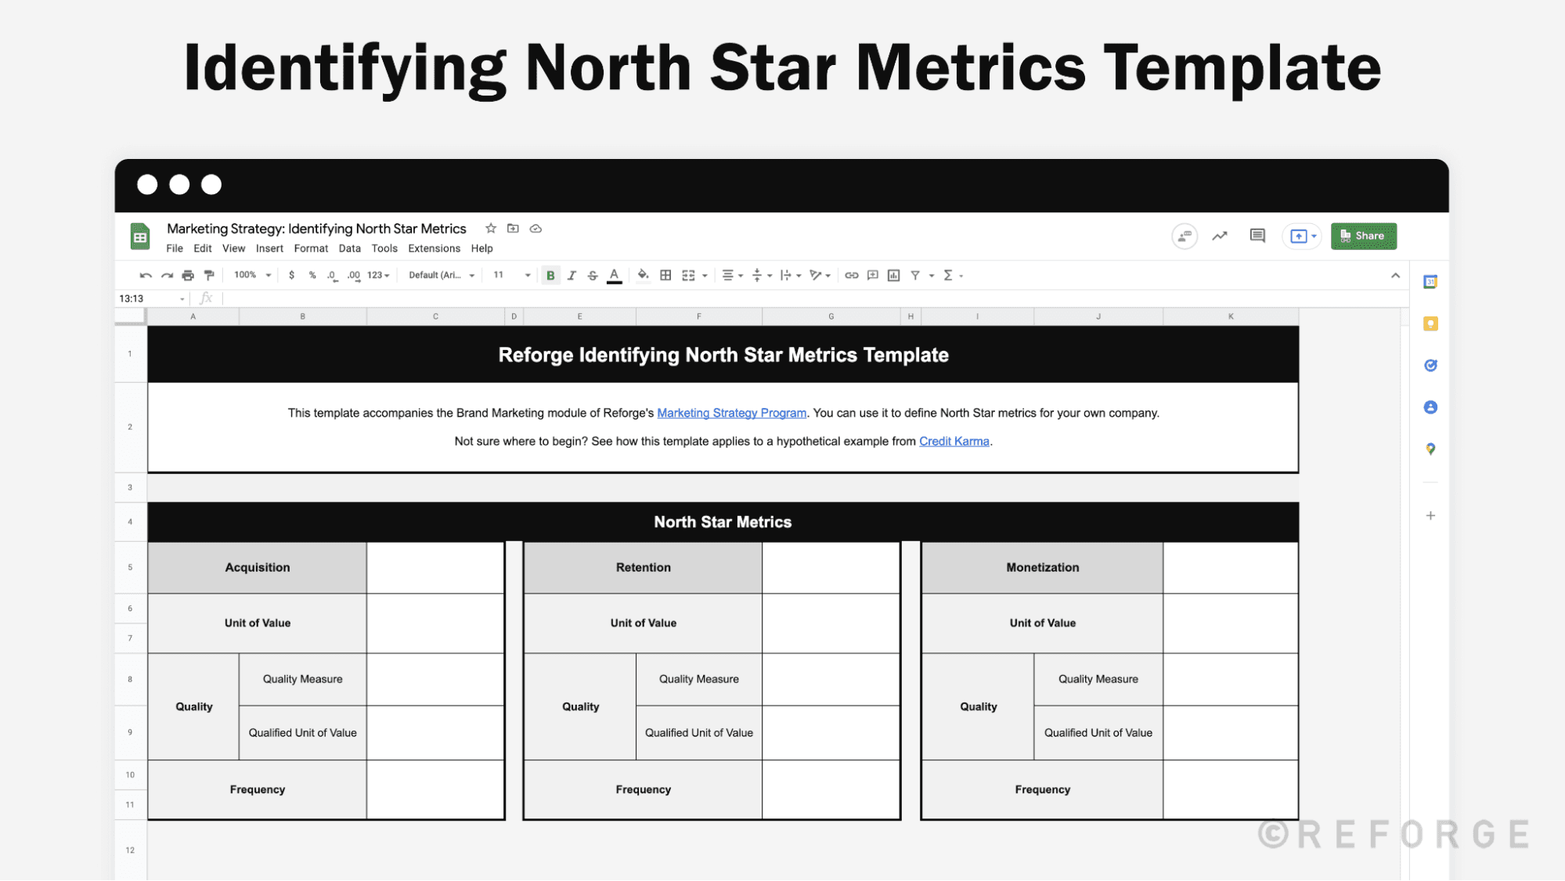
Task: Click the Print icon
Action: [188, 276]
